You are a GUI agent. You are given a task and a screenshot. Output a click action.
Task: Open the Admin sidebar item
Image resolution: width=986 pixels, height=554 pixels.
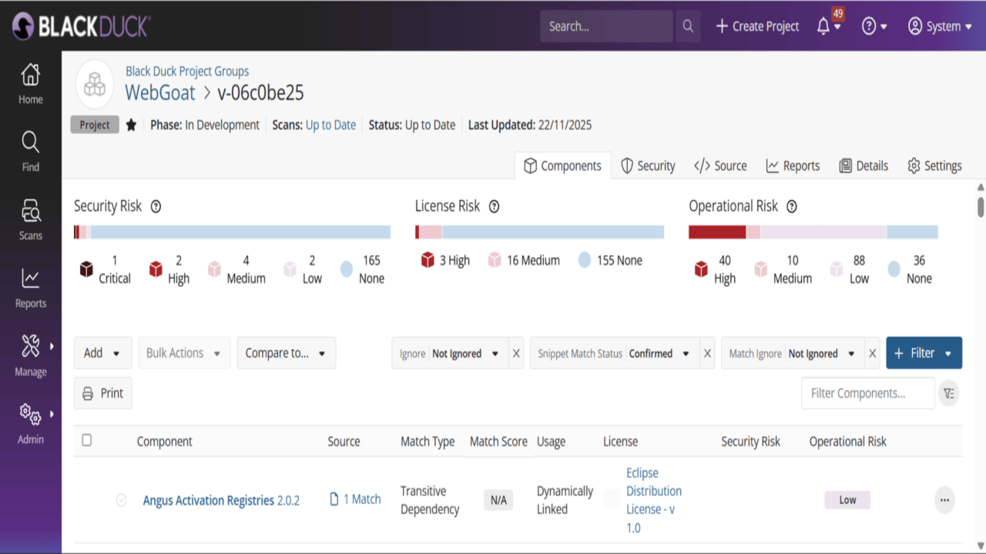[x=31, y=424]
